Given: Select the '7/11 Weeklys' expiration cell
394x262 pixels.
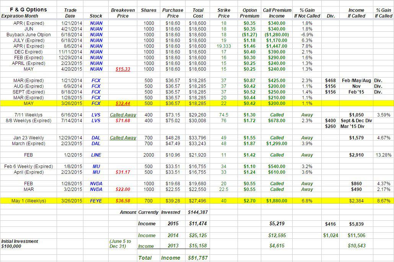Looking at the screenshot, I should pyautogui.click(x=28, y=115).
